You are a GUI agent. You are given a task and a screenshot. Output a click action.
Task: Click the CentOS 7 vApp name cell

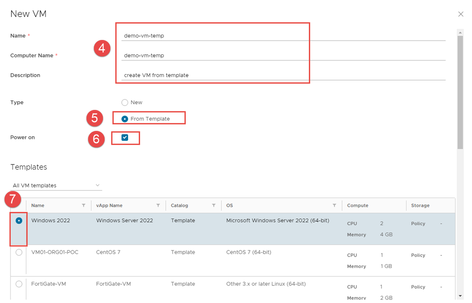[x=108, y=252]
